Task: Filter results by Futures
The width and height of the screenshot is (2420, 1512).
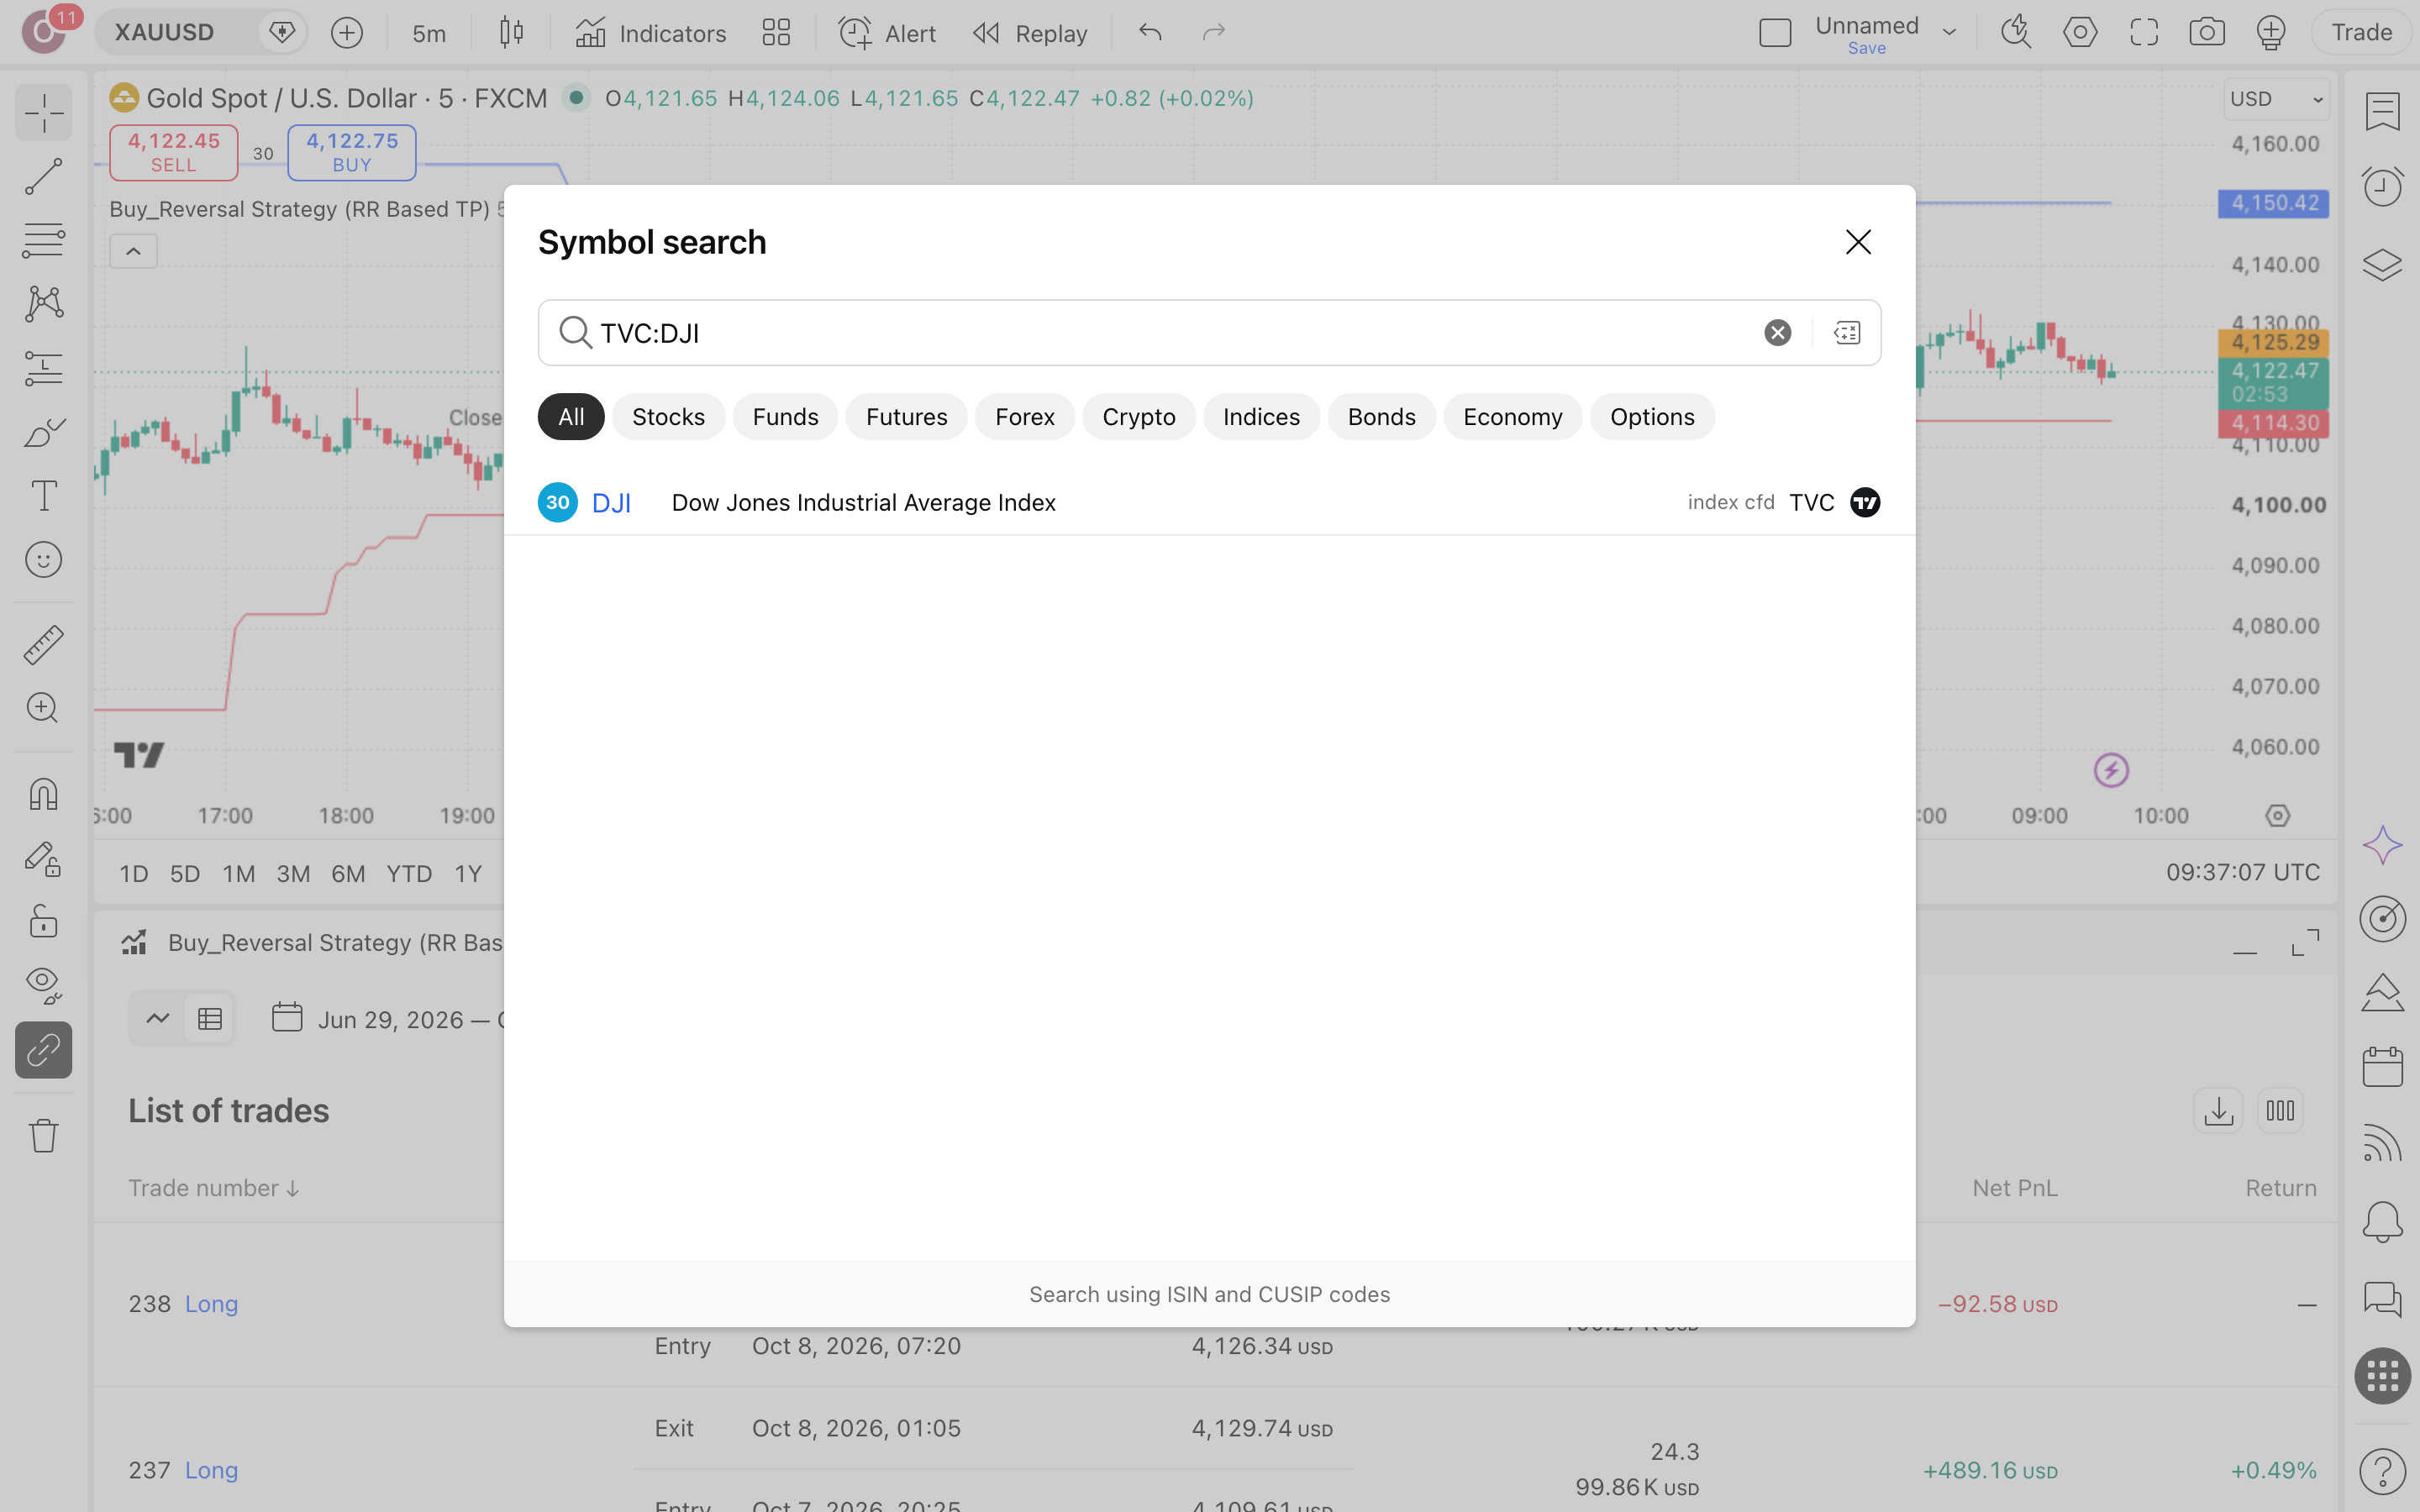Action: point(906,417)
